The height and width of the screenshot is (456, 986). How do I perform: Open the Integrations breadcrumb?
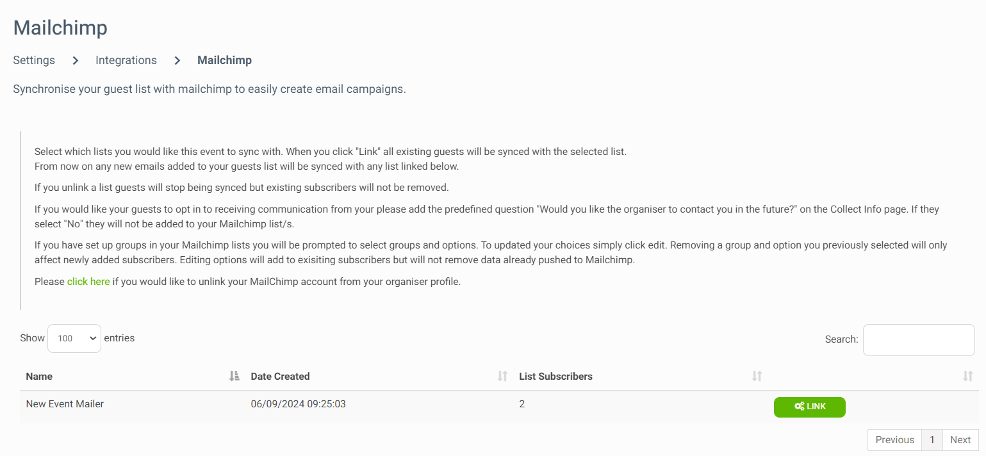126,60
